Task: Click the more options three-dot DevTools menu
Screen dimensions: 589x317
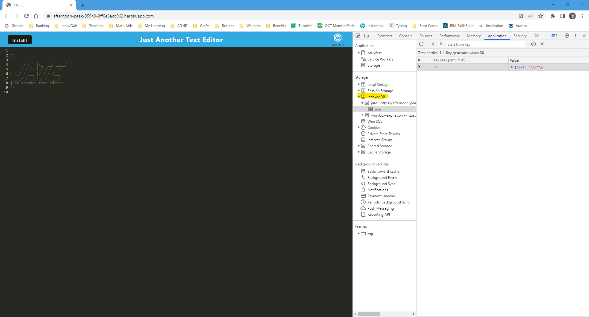Action: (x=576, y=36)
